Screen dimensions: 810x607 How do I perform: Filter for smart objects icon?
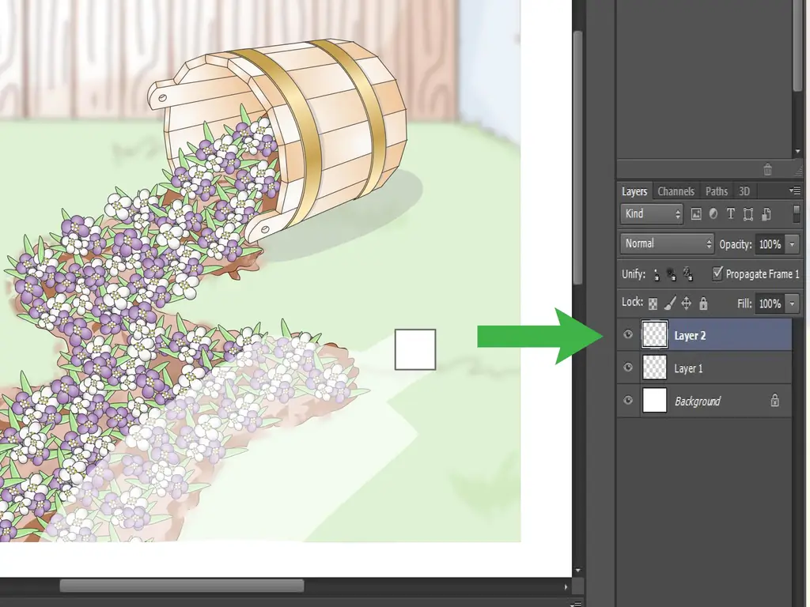click(x=766, y=213)
